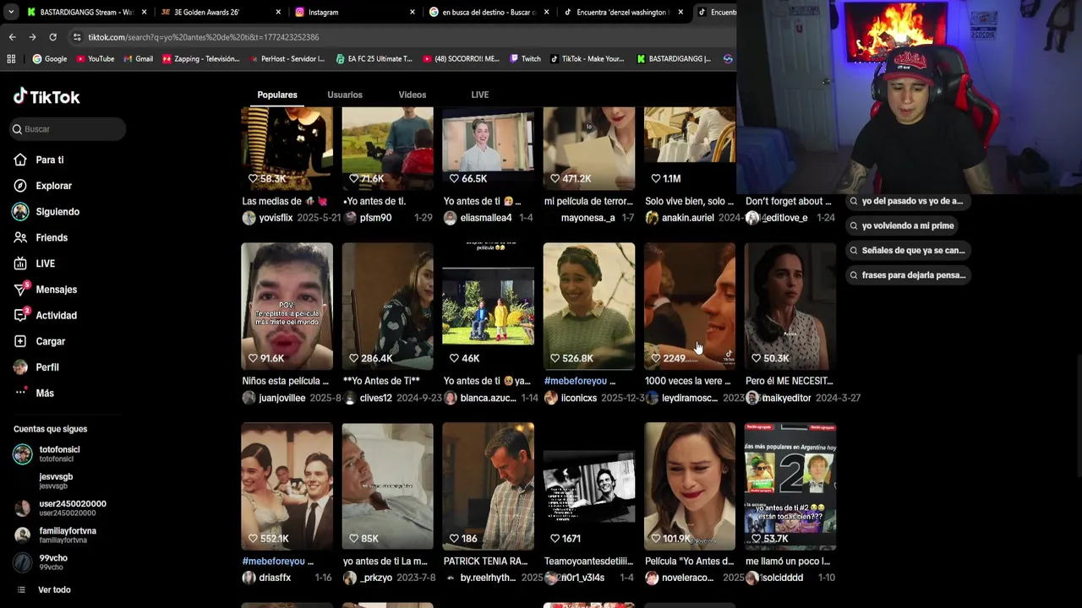Reload the TikTok page

(x=52, y=37)
